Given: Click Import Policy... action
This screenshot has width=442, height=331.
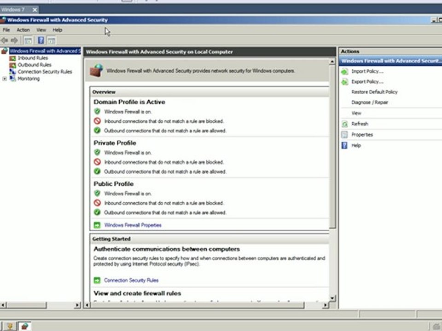Looking at the screenshot, I should coord(367,72).
